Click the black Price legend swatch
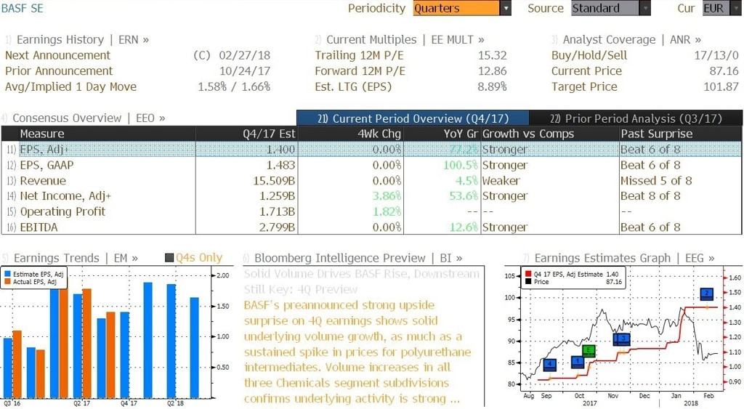Image resolution: width=744 pixels, height=409 pixels. [528, 282]
